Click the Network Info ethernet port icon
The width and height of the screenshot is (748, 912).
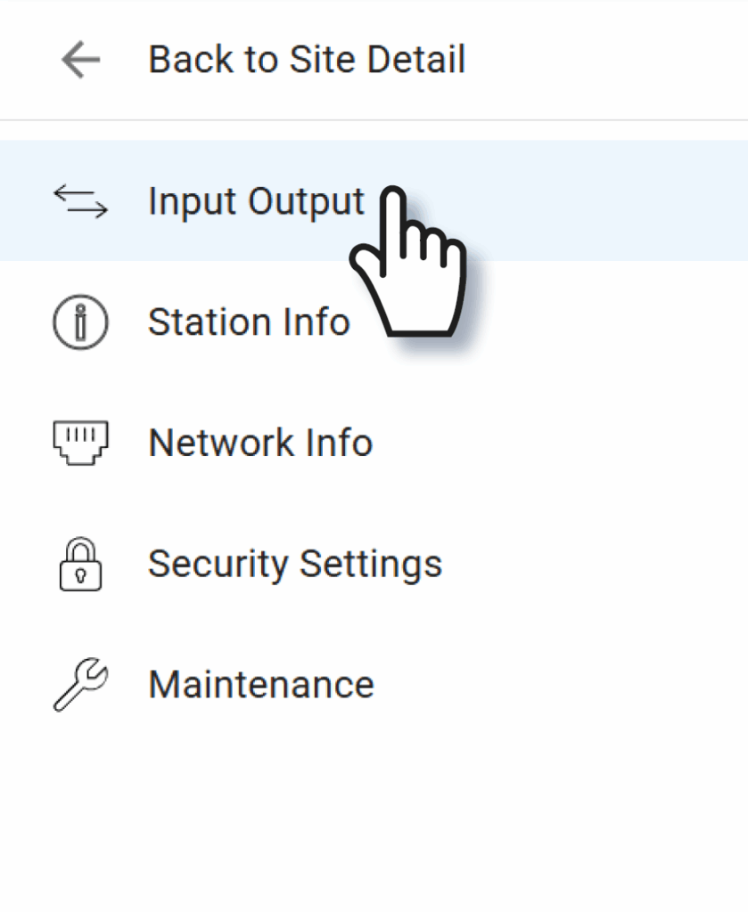click(x=80, y=443)
